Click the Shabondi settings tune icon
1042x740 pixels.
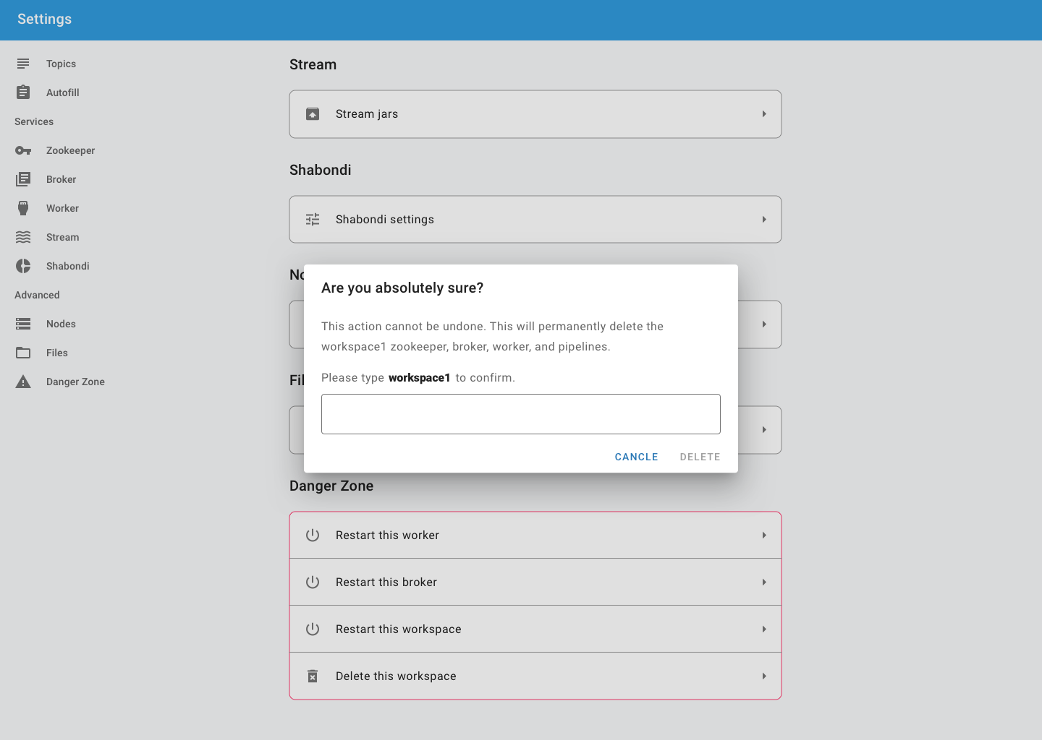313,220
